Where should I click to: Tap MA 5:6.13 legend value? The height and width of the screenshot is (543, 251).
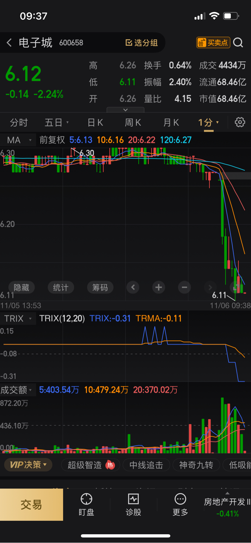click(x=81, y=140)
